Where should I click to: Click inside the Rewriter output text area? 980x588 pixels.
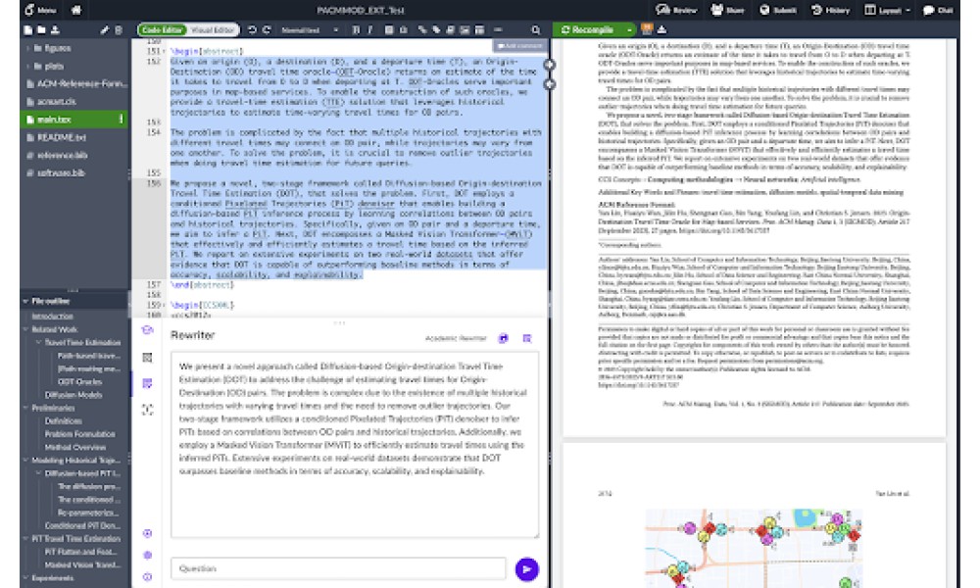pos(355,444)
